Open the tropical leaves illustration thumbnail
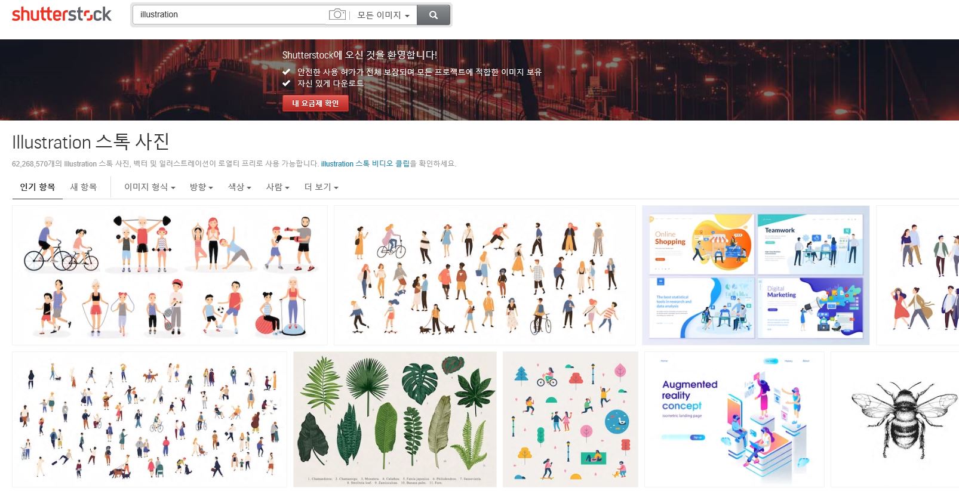The height and width of the screenshot is (491, 959). pos(395,419)
